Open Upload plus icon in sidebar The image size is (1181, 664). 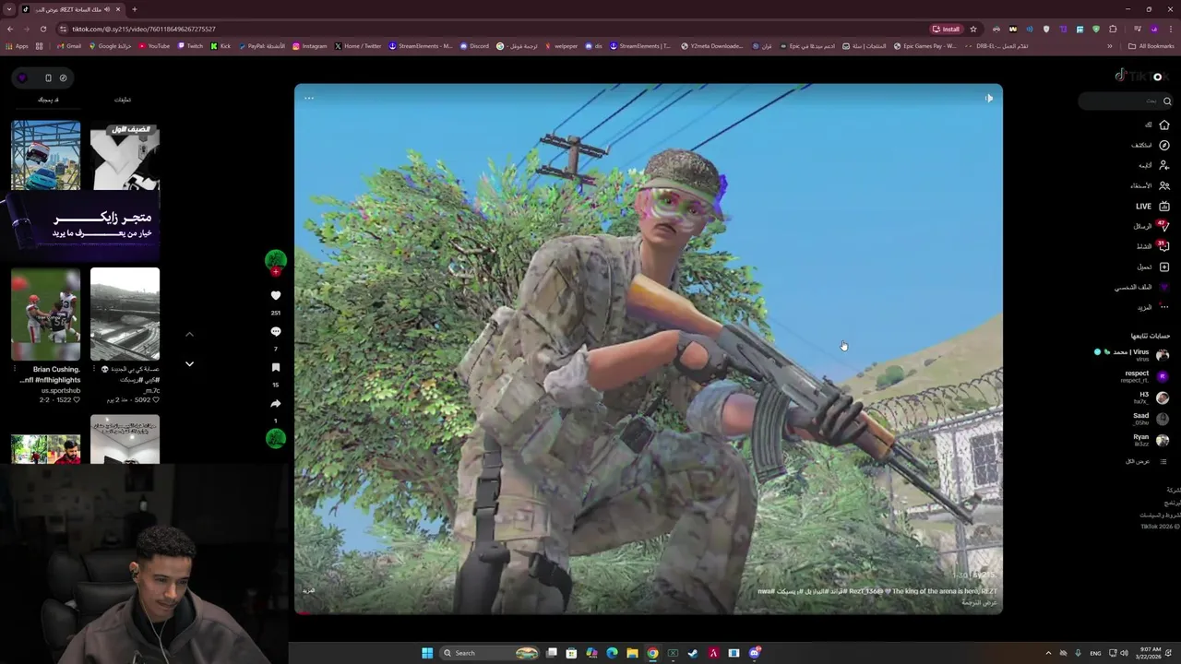point(1152,267)
